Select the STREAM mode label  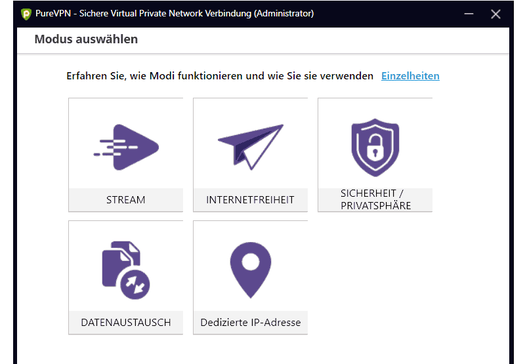click(x=126, y=199)
